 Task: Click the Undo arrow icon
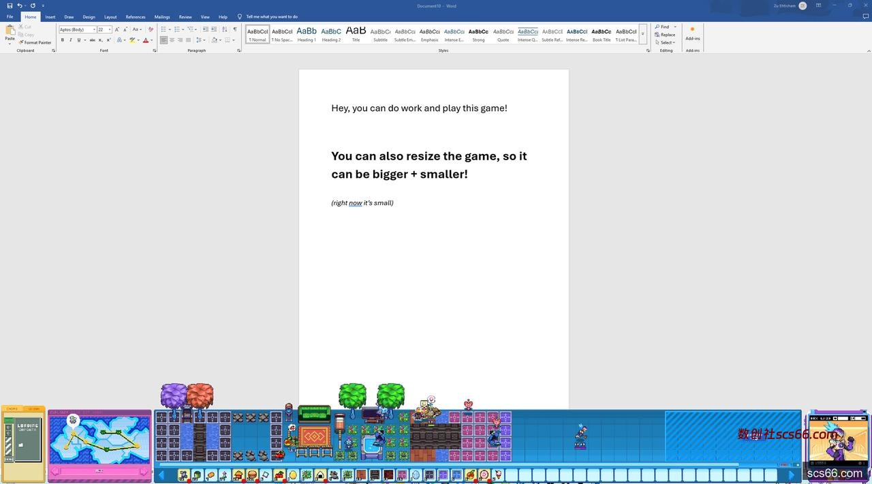(x=20, y=5)
